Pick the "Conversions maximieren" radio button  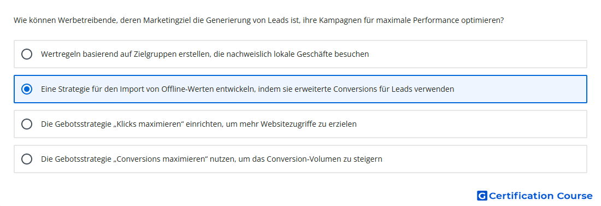(27, 159)
